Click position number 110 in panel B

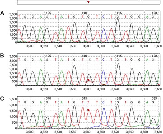tap(84, 56)
